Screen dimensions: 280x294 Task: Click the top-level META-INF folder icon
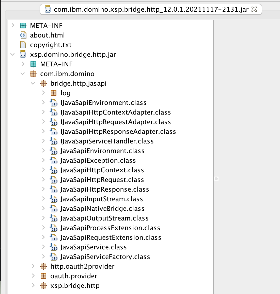23,26
